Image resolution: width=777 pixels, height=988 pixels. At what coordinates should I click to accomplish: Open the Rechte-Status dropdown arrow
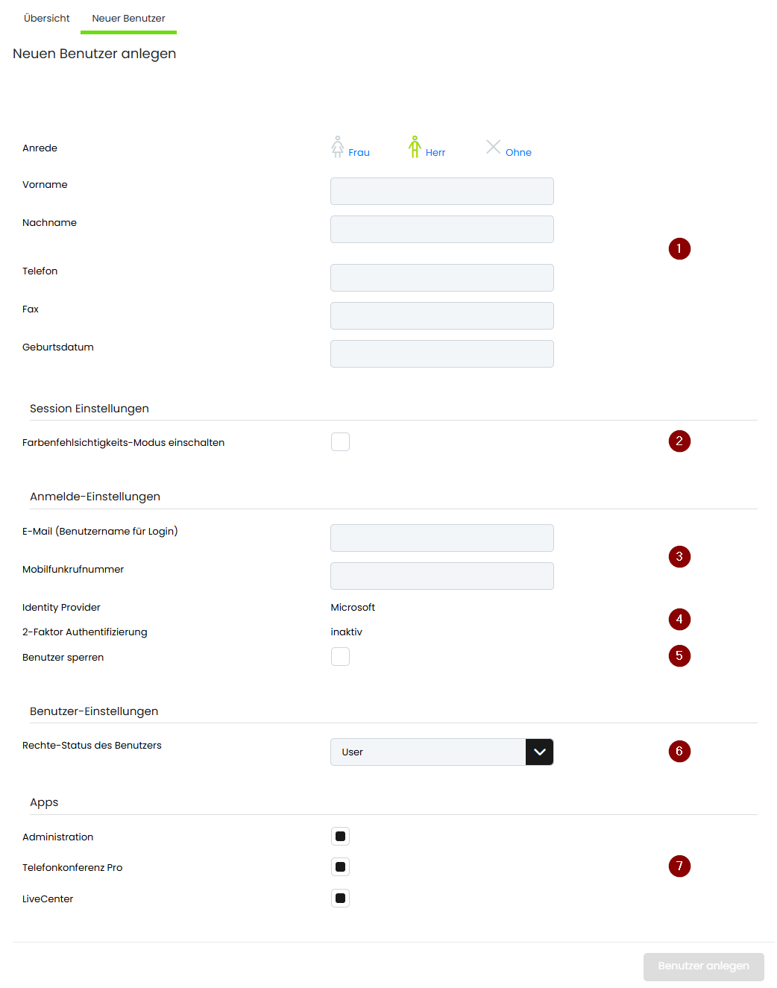coord(539,752)
